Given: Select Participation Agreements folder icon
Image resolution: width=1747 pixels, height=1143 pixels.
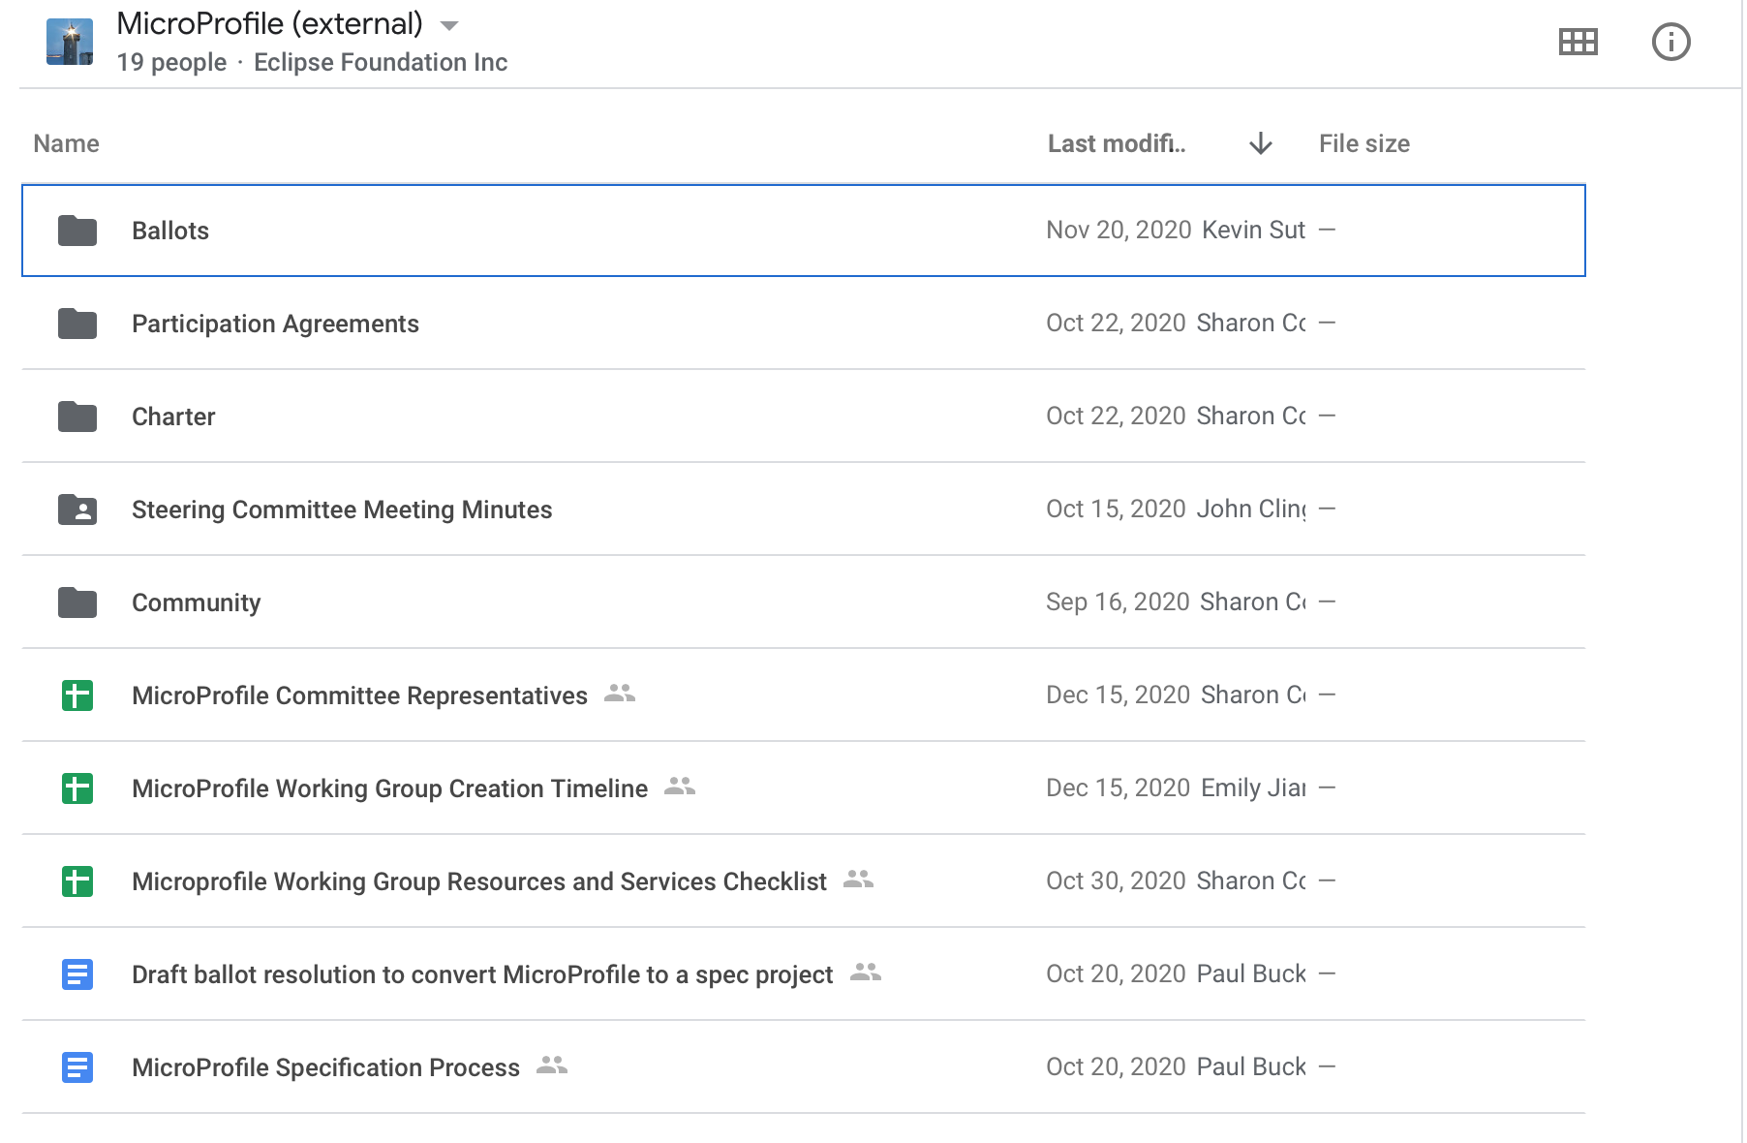Looking at the screenshot, I should (x=77, y=324).
